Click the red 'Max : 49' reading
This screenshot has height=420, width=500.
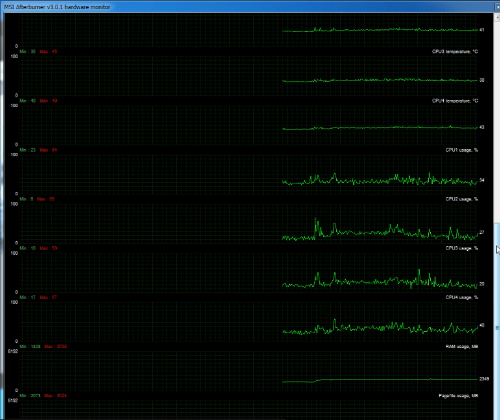(x=48, y=101)
